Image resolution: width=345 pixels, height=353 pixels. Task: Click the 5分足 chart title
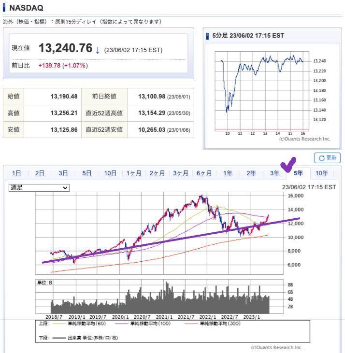tap(248, 36)
